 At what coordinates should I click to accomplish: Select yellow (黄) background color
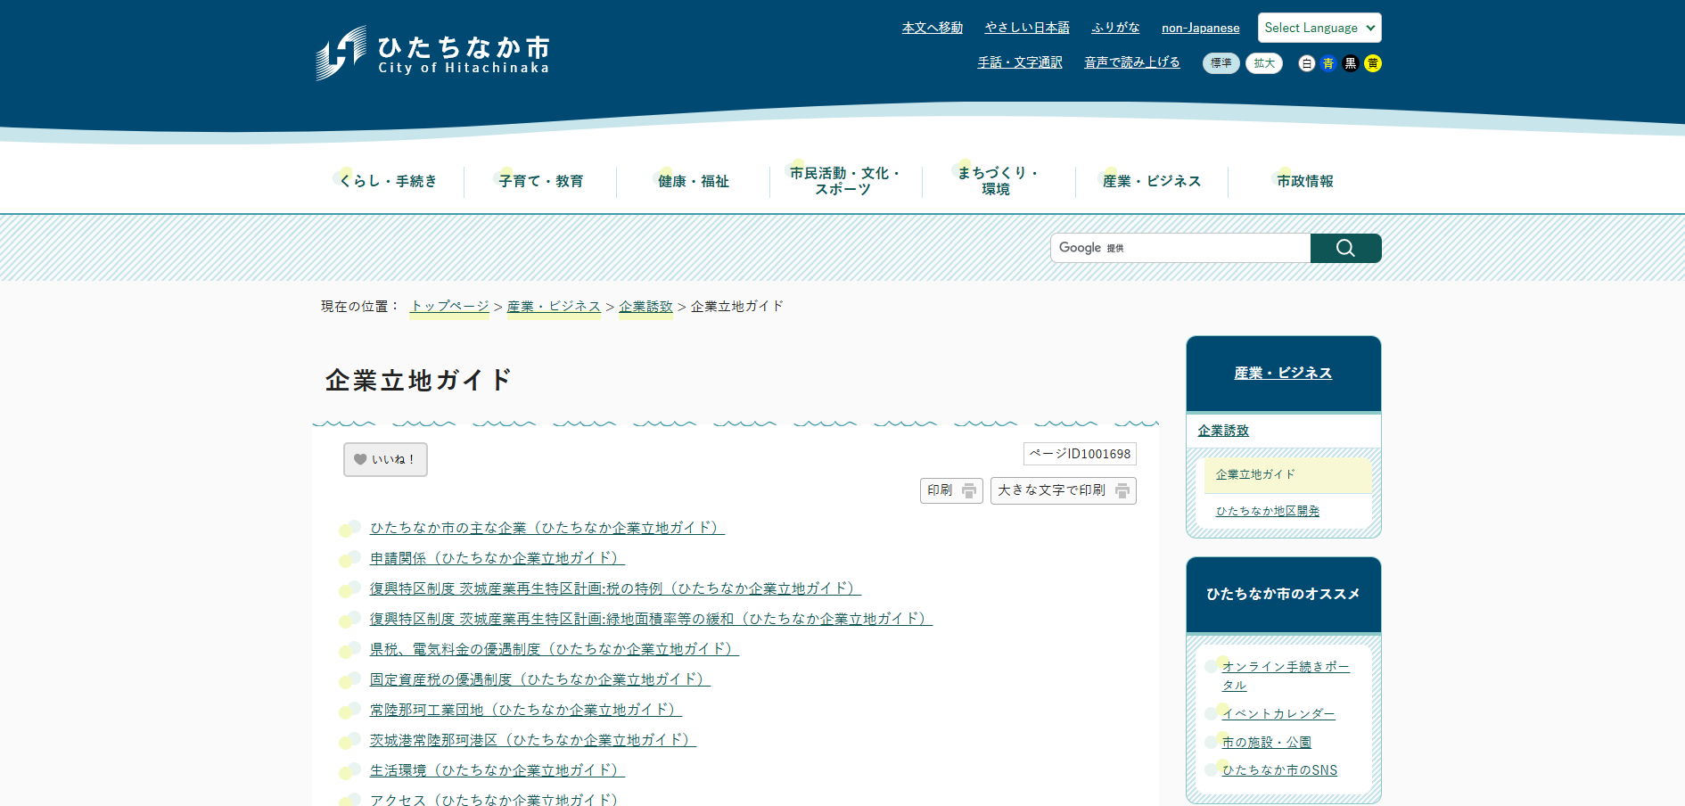(x=1373, y=63)
